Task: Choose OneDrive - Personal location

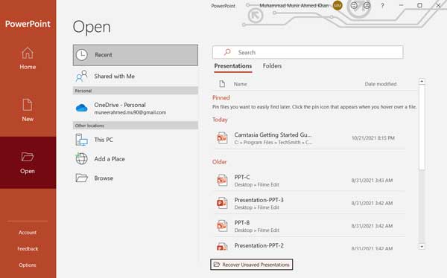Action: (x=136, y=108)
